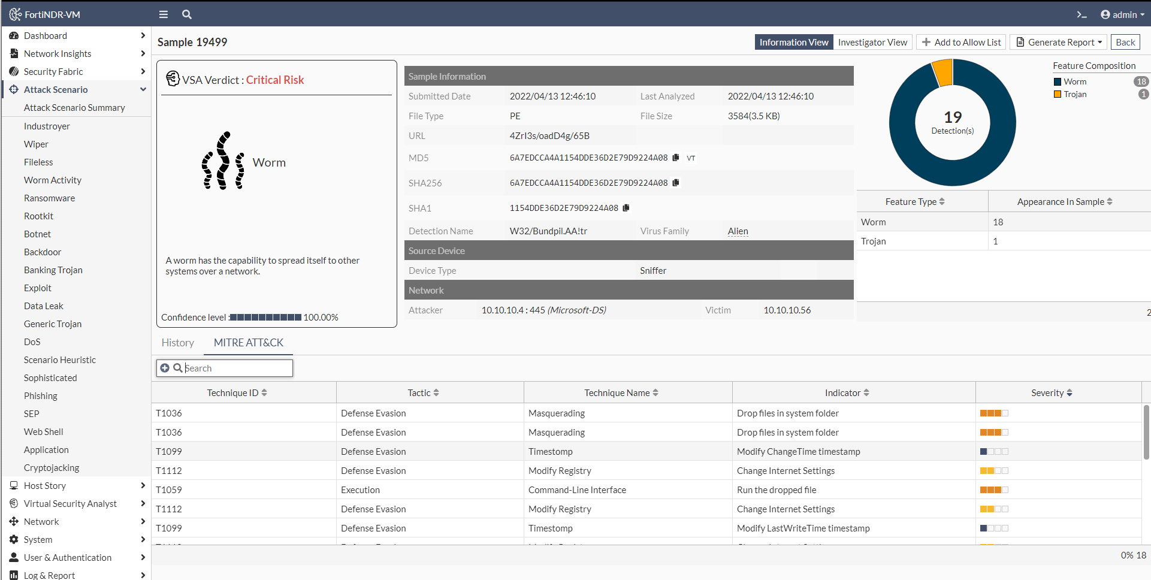Click Add to Allow List button
The image size is (1151, 580).
click(x=961, y=42)
